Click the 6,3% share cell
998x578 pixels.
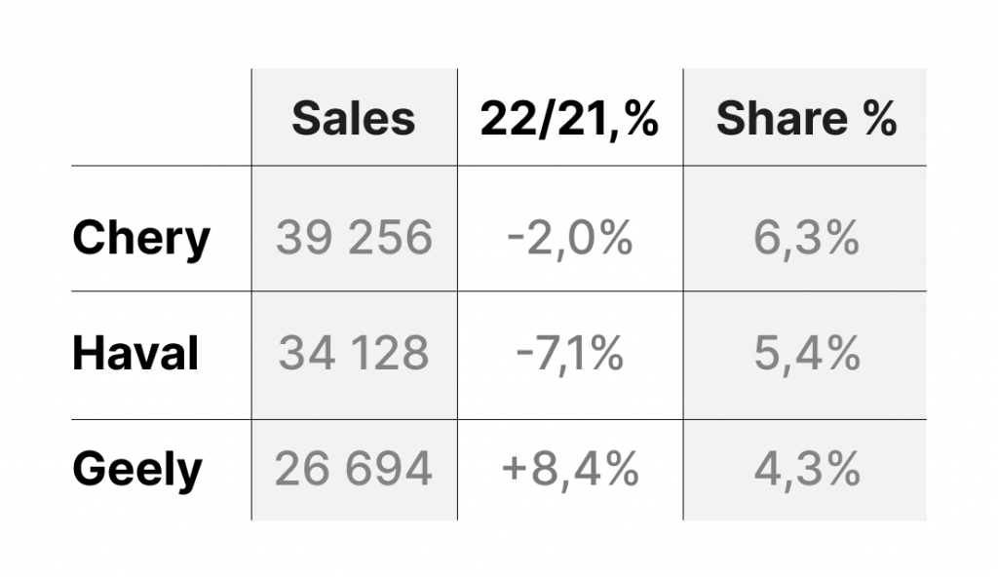pos(806,238)
